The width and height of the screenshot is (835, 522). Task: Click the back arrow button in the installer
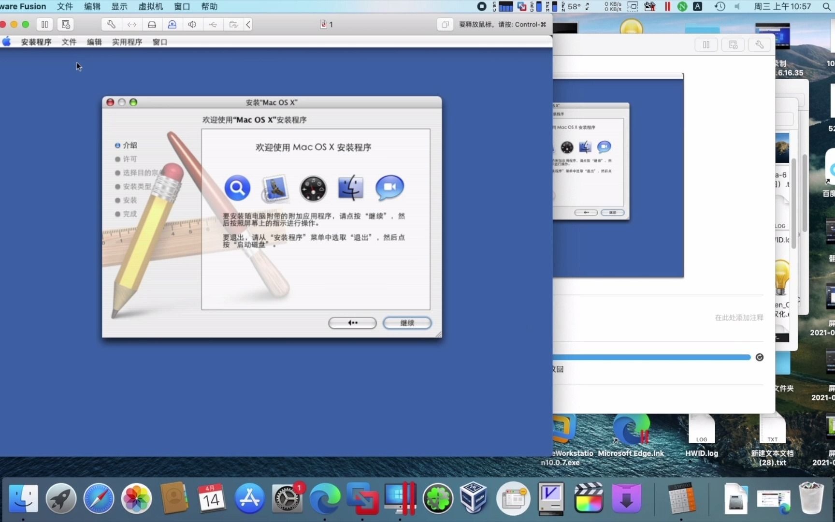tap(352, 323)
